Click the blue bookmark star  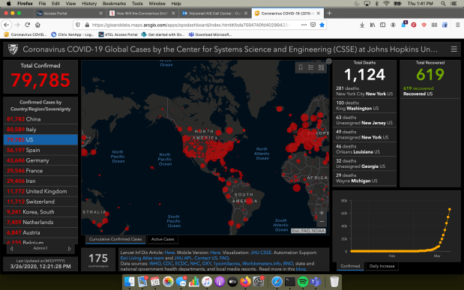click(322, 25)
